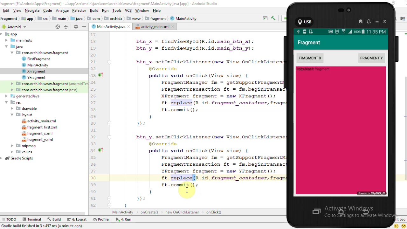This screenshot has width=407, height=229.
Task: Open the Edit menu
Action: pos(6,10)
